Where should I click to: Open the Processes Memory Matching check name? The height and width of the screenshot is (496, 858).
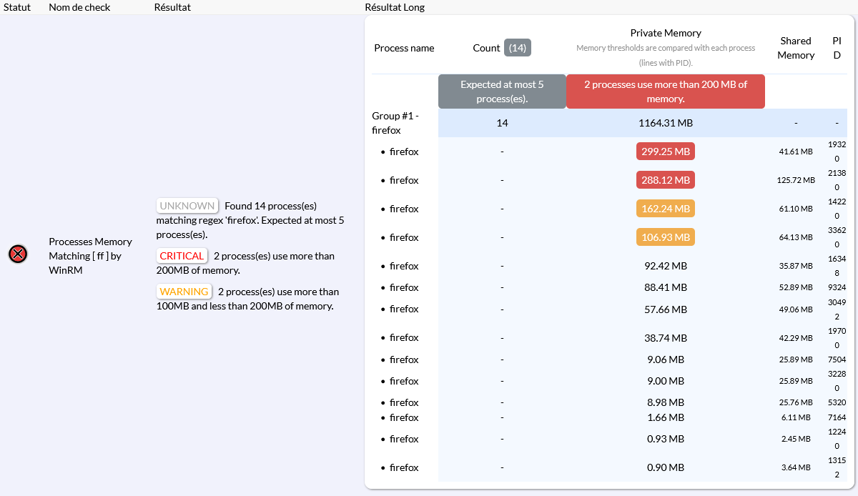coord(90,256)
